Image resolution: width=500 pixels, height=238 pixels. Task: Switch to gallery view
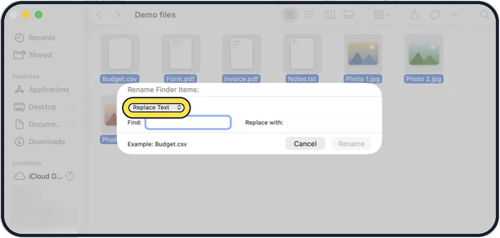coord(349,15)
